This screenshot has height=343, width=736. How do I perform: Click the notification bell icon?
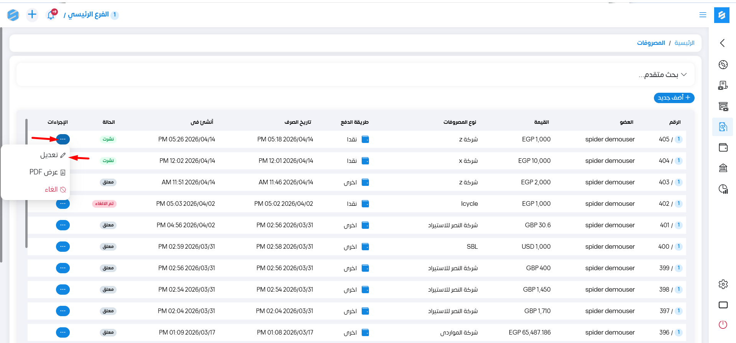[51, 15]
